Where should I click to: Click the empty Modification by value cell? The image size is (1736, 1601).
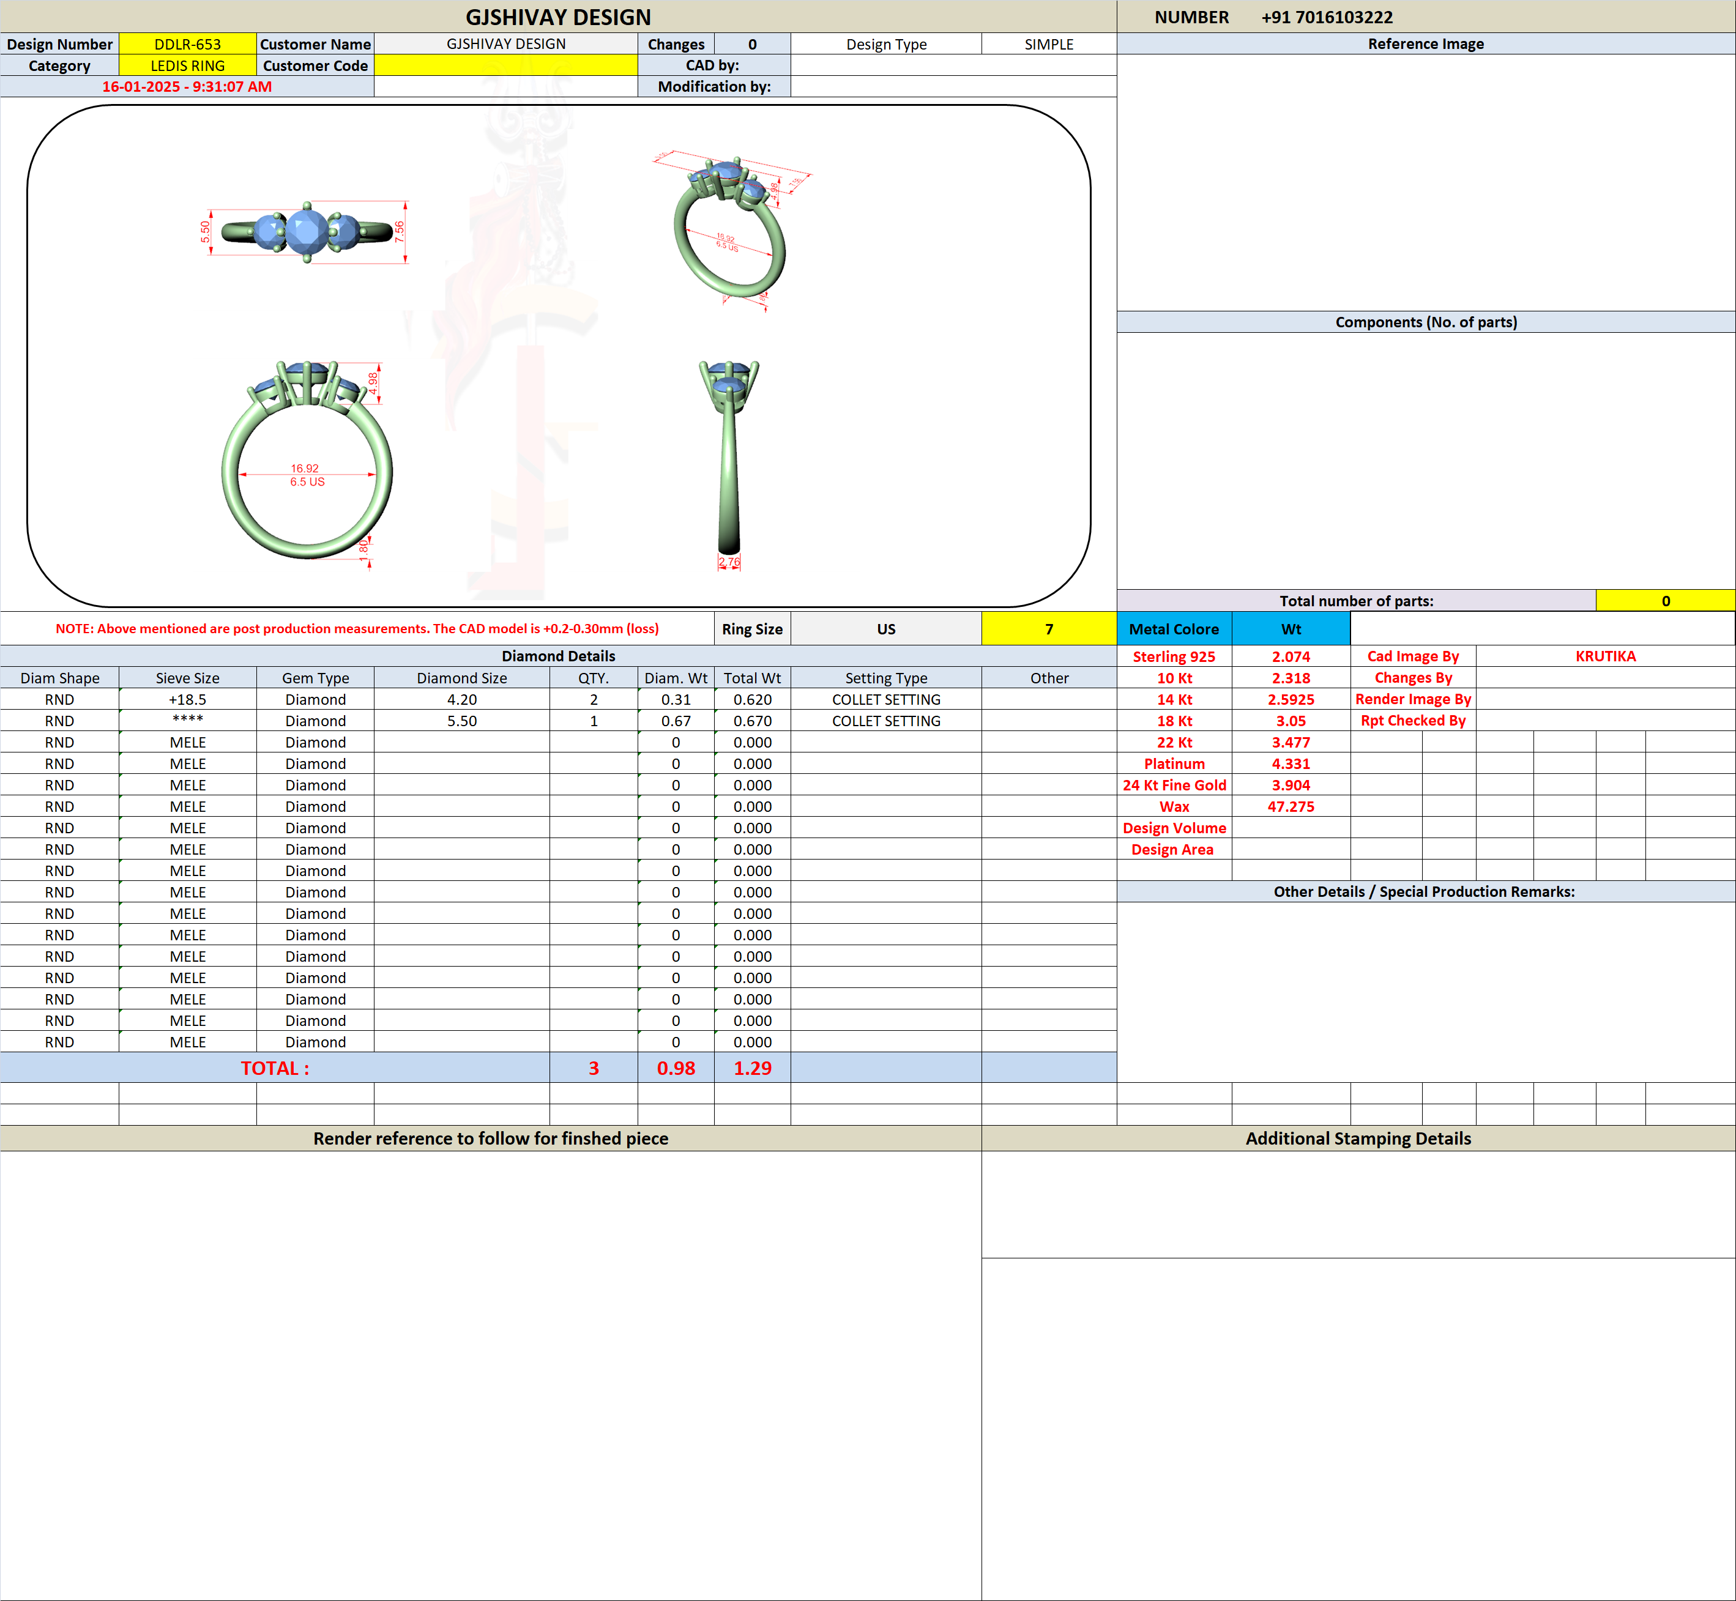pos(953,87)
